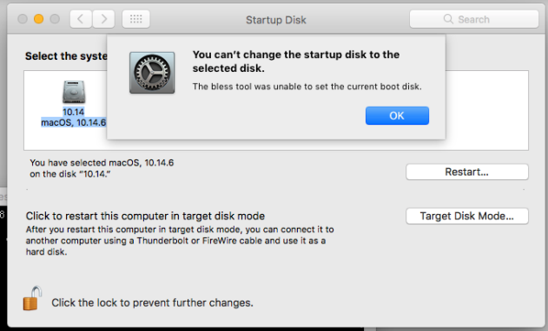Select the 10.14 hard drive icon
Screen dimensions: 548x331
click(x=74, y=92)
